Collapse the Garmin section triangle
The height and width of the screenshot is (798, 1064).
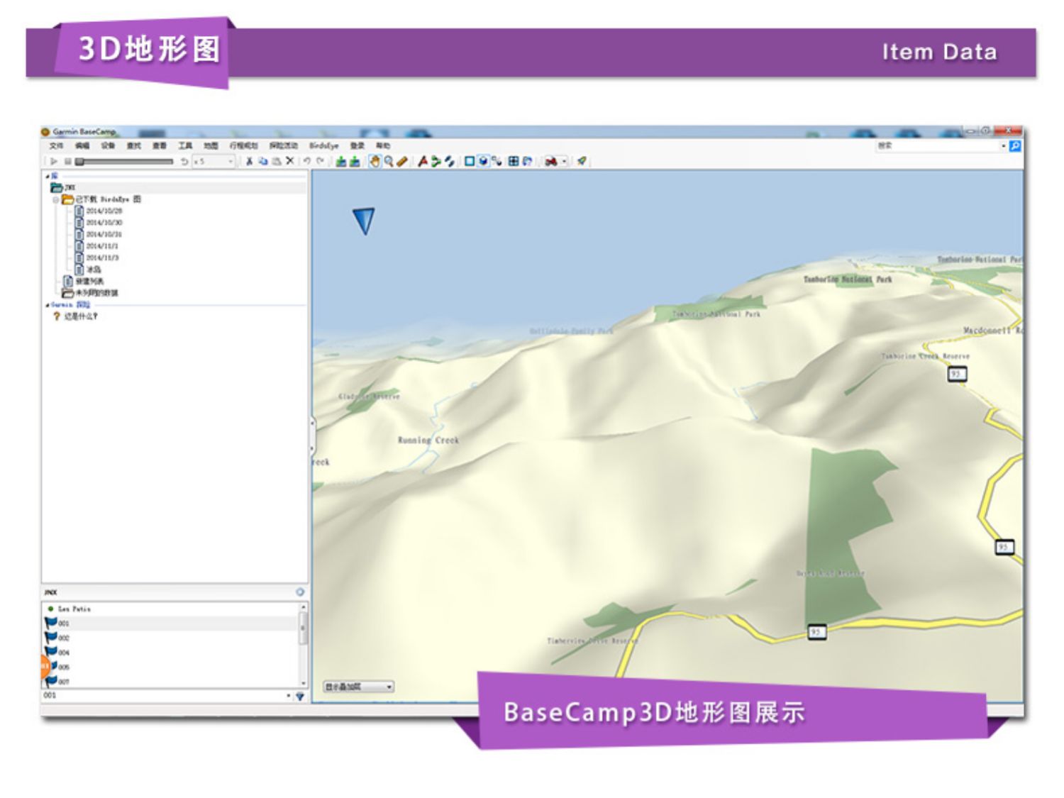48,305
